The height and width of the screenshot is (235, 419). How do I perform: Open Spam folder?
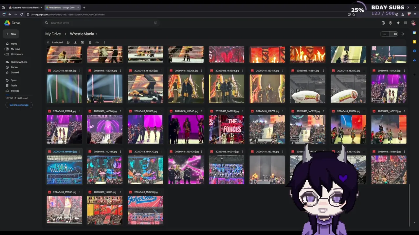(x=14, y=80)
